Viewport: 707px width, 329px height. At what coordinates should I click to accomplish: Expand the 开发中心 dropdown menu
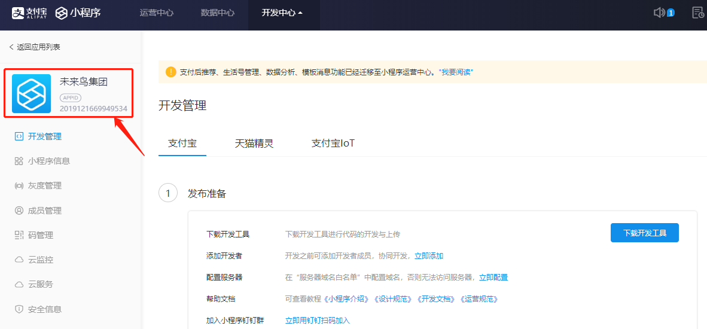tap(282, 13)
